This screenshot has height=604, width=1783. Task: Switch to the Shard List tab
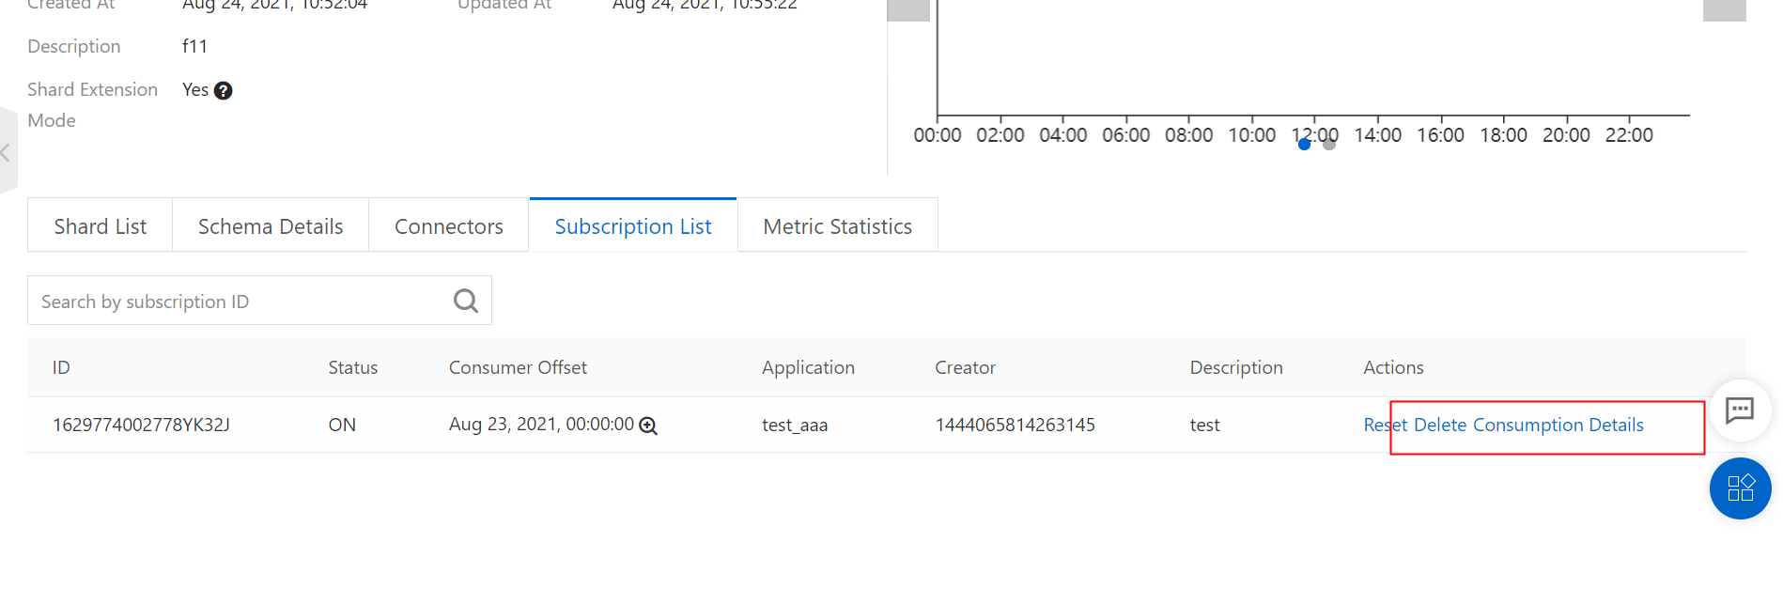pyautogui.click(x=100, y=226)
